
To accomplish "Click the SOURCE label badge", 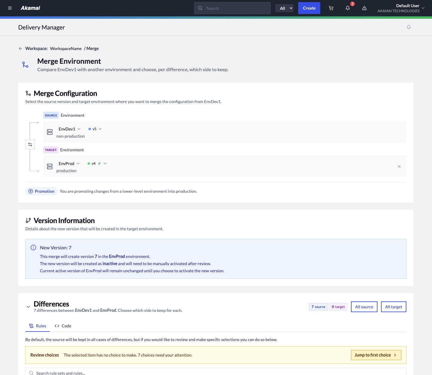I will tap(51, 115).
